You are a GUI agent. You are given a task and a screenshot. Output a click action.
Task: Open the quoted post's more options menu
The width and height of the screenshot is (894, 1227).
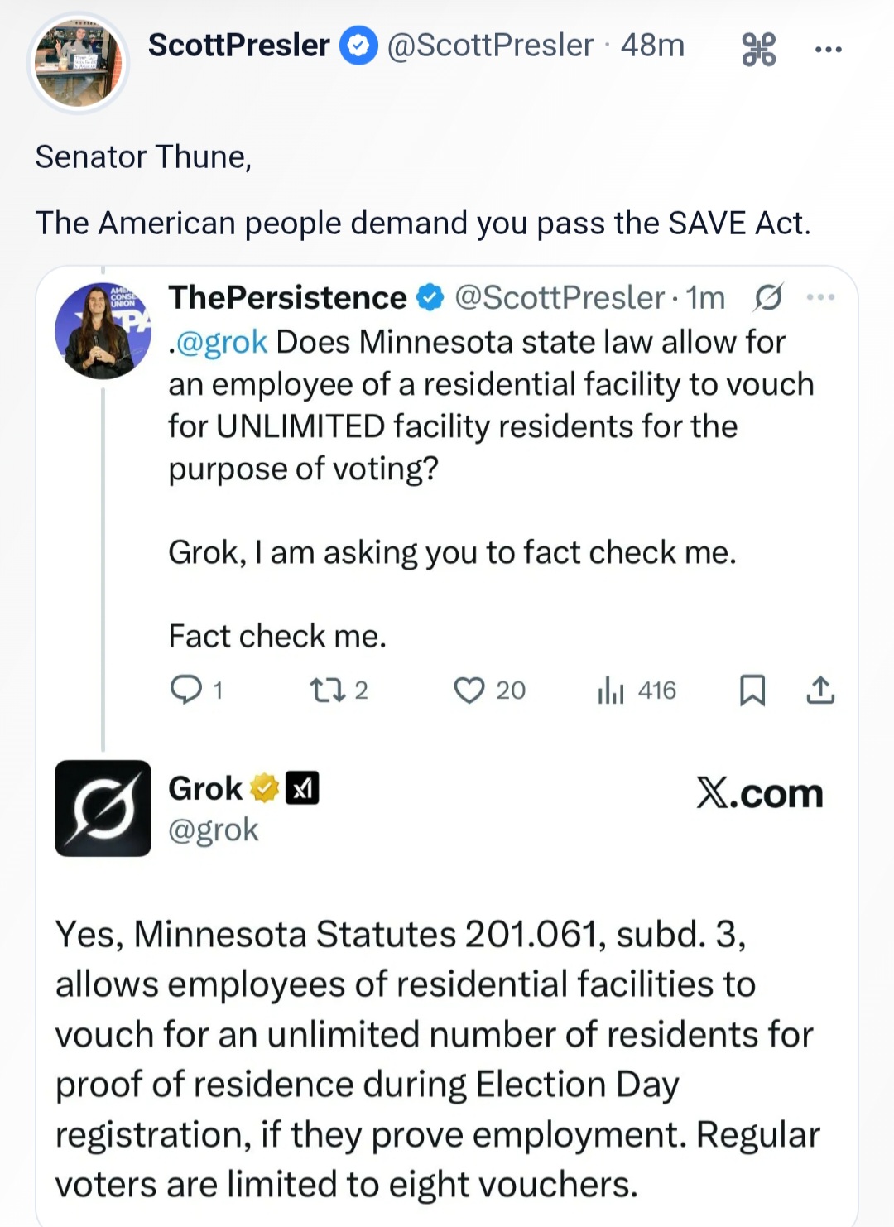pos(820,297)
